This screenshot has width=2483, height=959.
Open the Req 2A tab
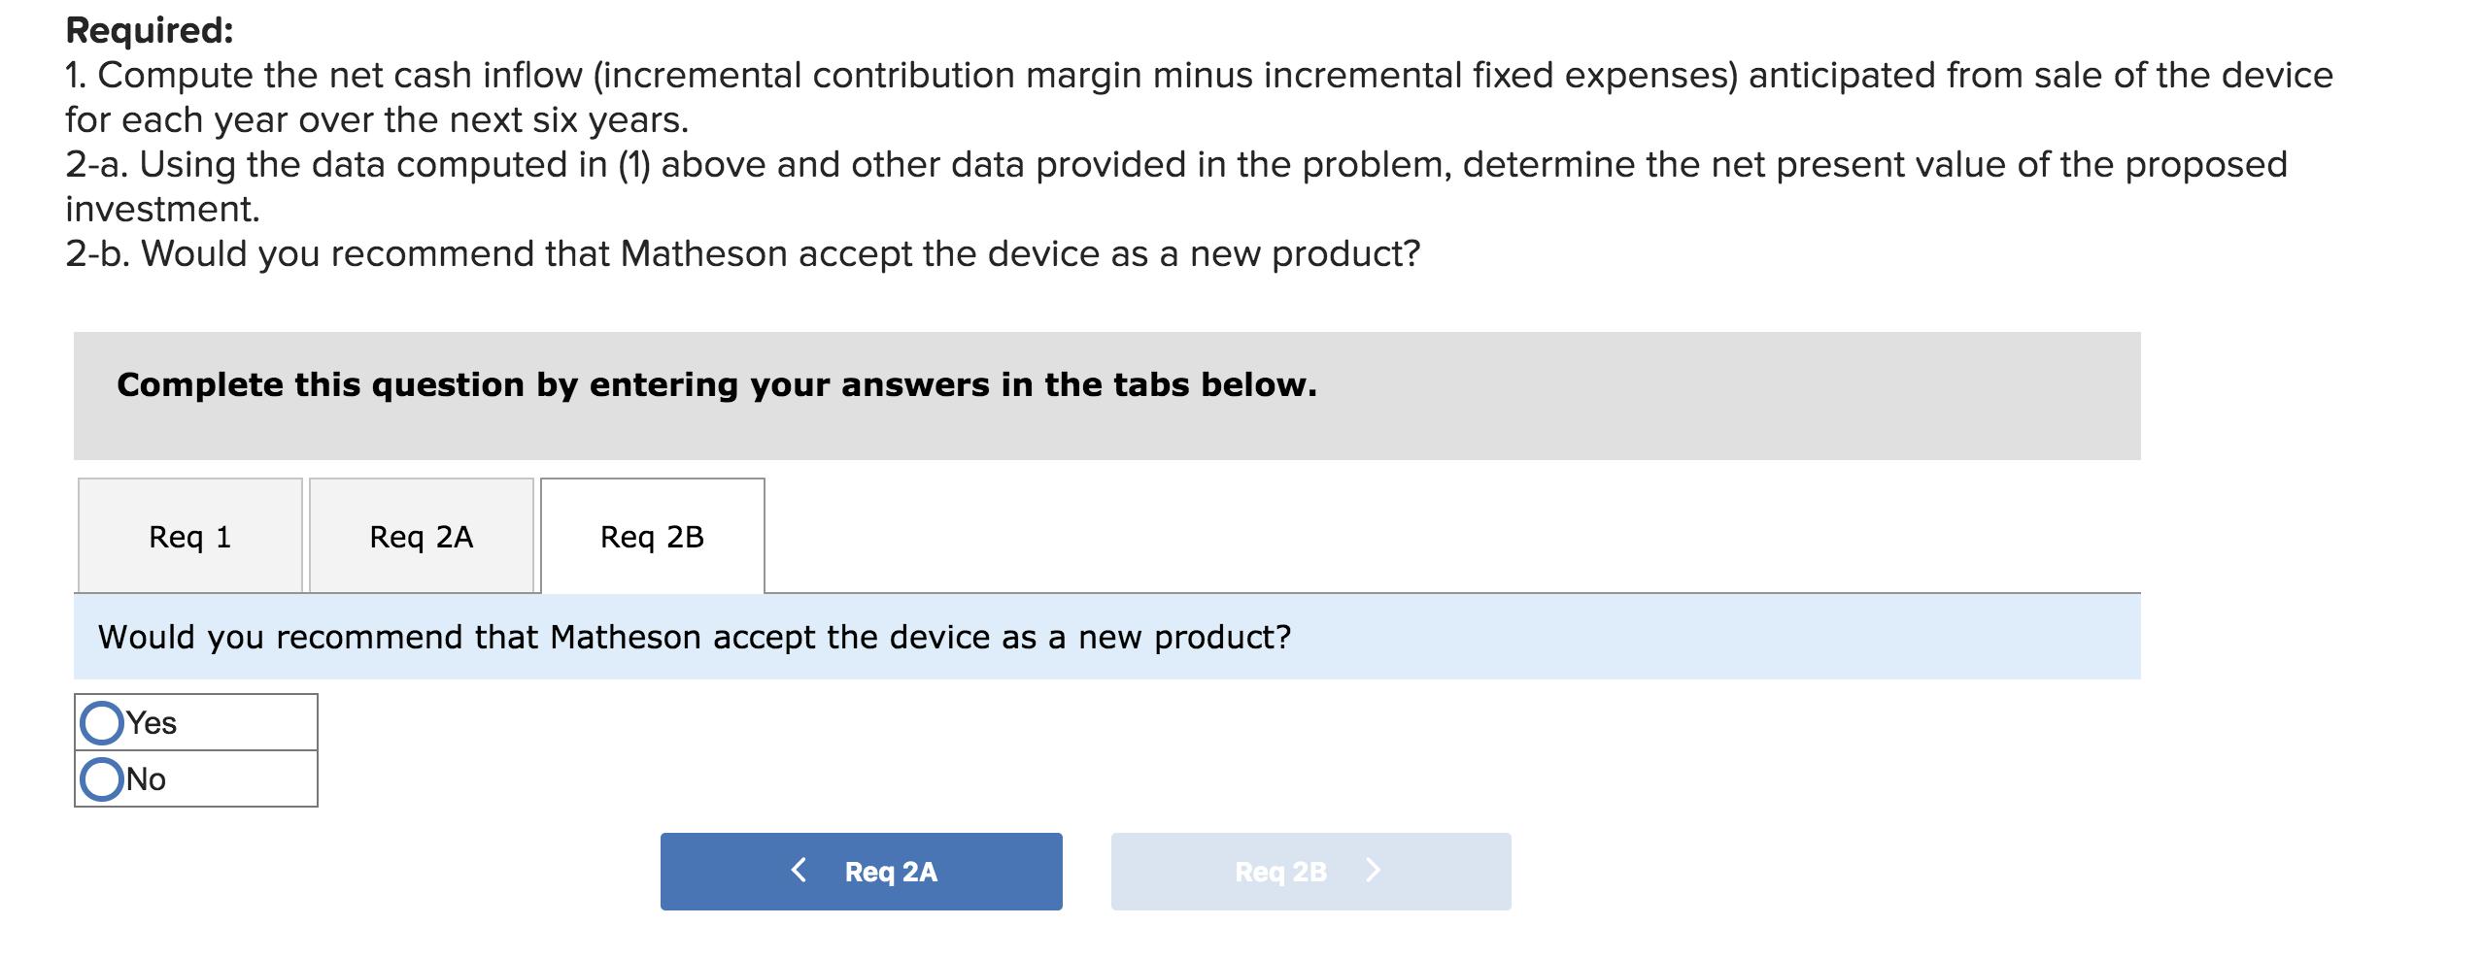point(421,535)
